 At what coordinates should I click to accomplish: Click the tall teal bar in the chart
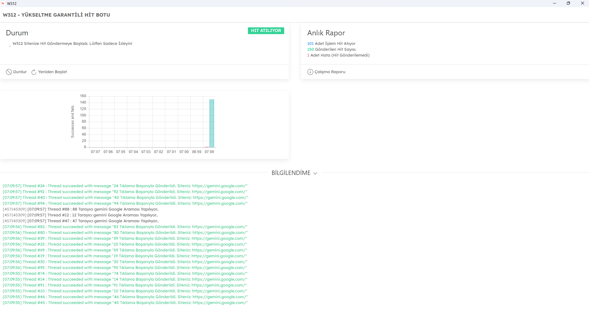pos(212,123)
